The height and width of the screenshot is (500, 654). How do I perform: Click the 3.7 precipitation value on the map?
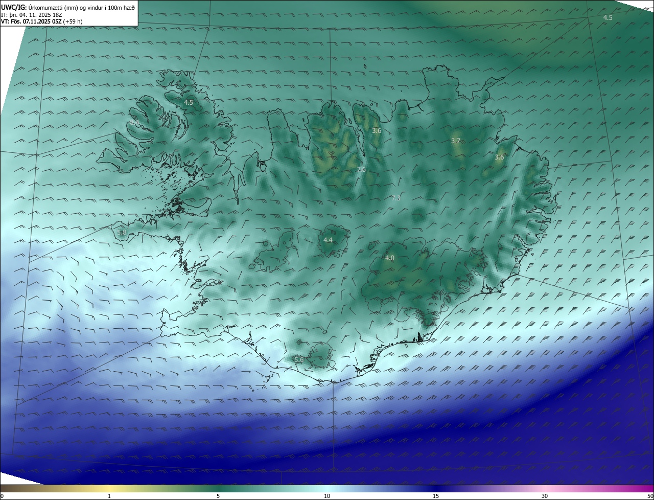(456, 141)
